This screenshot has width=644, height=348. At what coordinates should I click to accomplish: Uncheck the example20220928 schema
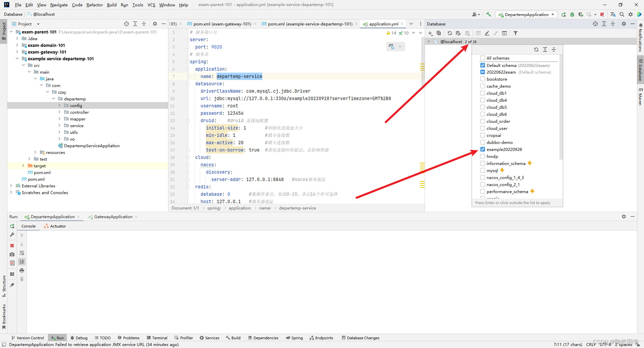point(483,149)
